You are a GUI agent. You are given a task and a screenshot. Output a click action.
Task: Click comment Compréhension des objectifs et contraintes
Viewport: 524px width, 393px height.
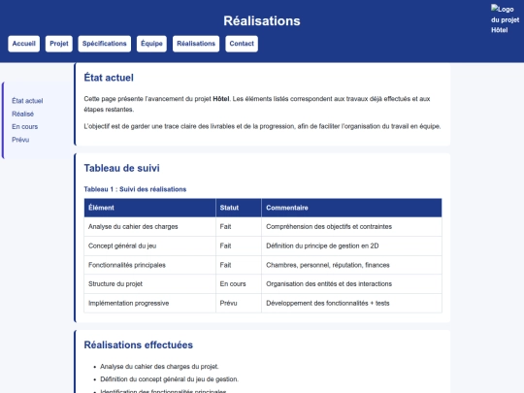point(351,226)
